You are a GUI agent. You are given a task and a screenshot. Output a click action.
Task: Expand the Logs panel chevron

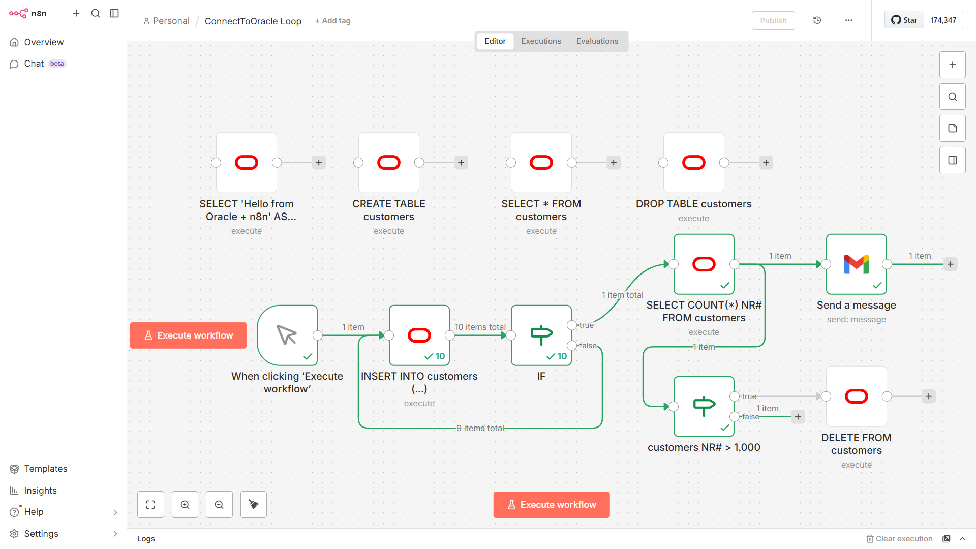coord(962,539)
